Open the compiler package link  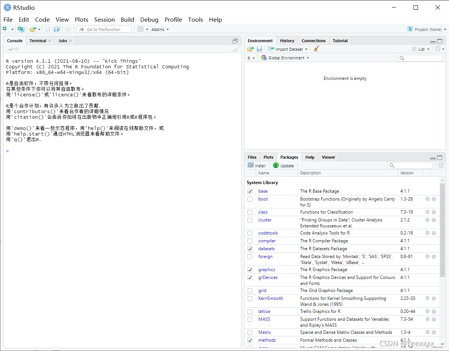click(267, 241)
